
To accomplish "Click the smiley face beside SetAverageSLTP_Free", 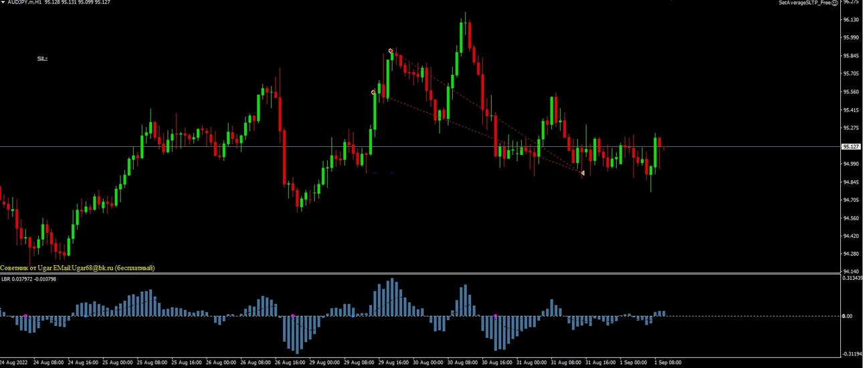I will coord(835,3).
